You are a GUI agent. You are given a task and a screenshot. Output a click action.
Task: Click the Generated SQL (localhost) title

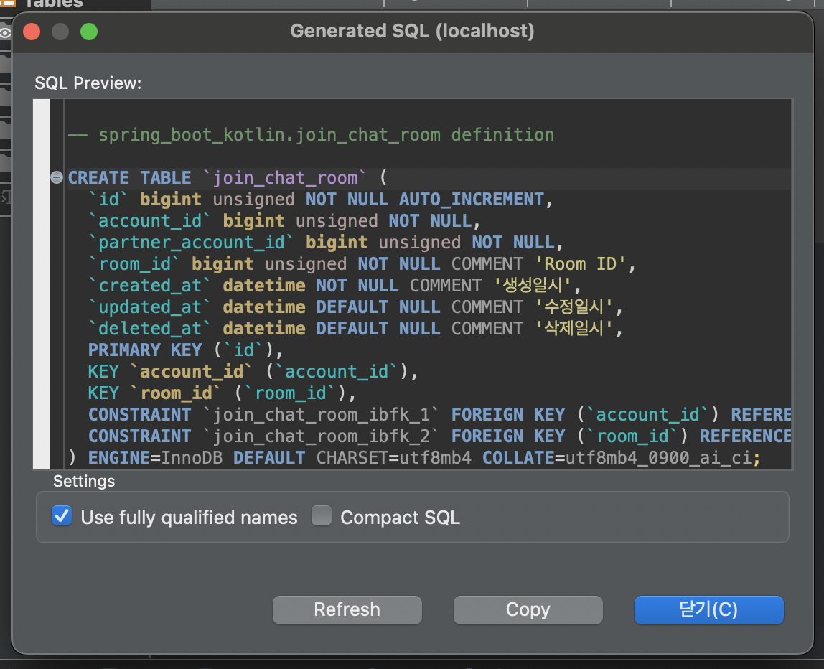pyautogui.click(x=412, y=31)
